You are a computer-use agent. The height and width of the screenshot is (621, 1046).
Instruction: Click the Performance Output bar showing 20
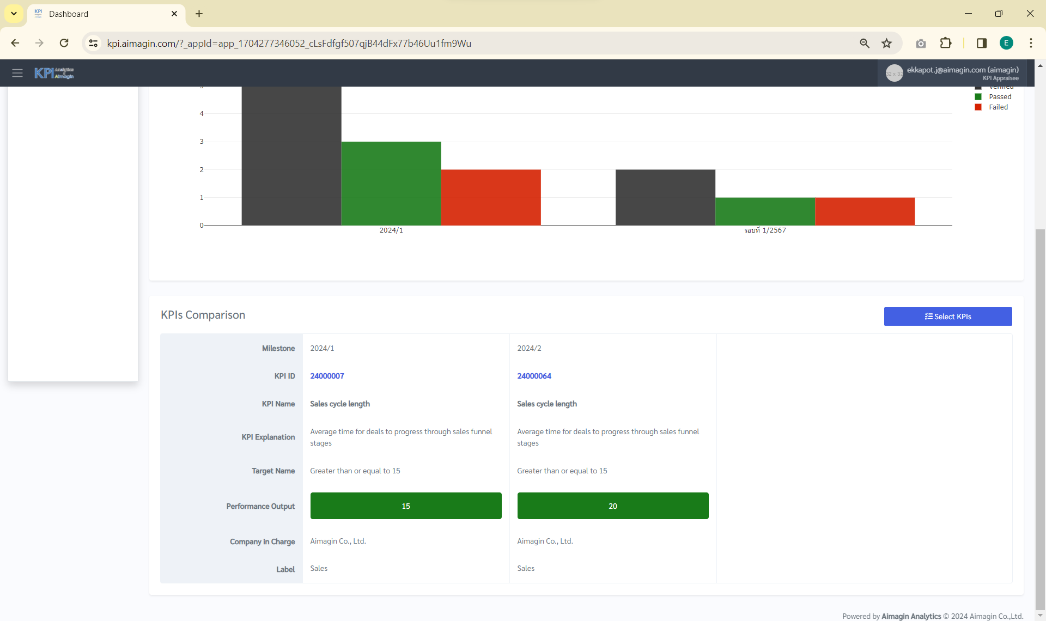coord(613,506)
